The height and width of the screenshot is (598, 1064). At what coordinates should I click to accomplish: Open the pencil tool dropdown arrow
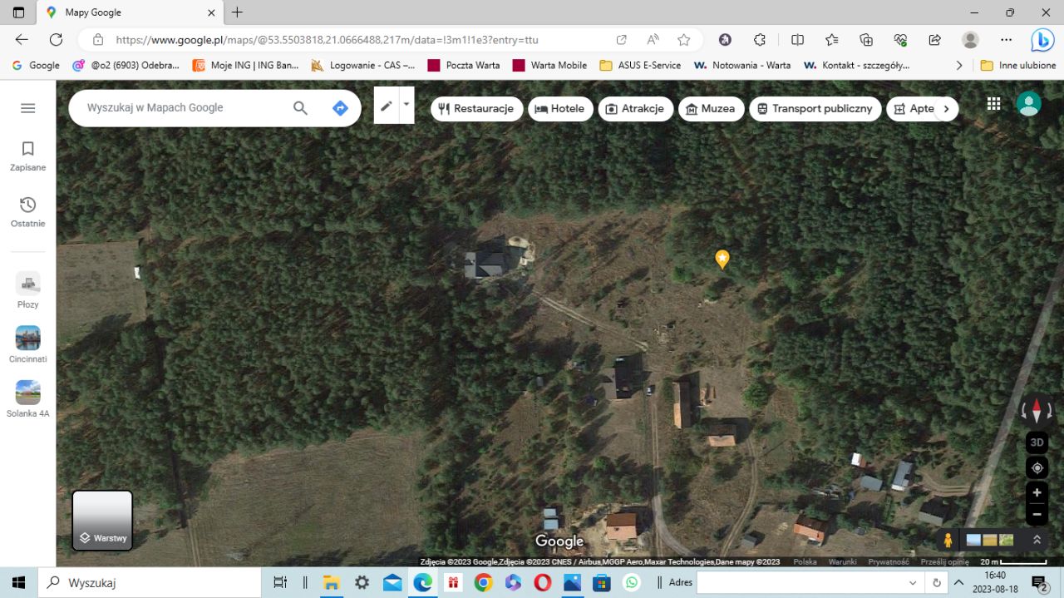click(406, 106)
